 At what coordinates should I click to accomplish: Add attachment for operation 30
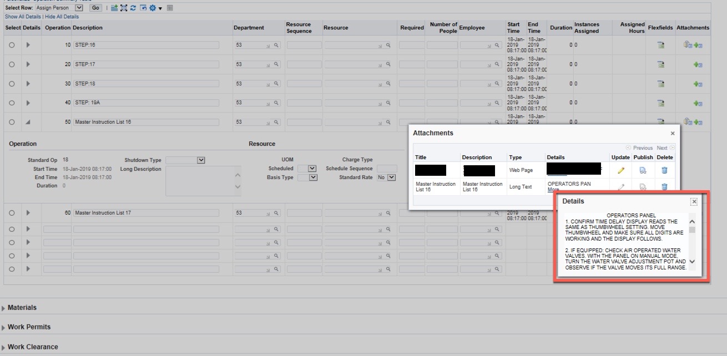point(698,84)
